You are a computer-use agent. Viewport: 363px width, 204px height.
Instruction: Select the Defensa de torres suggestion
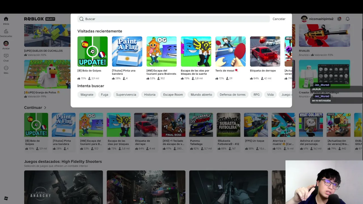[x=233, y=95]
